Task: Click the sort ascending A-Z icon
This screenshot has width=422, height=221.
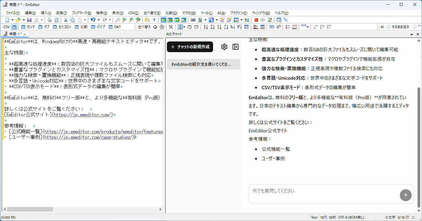Action: tap(205, 27)
